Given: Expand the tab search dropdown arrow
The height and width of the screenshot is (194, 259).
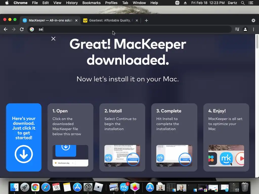Looking at the screenshot, I should coord(253,20).
